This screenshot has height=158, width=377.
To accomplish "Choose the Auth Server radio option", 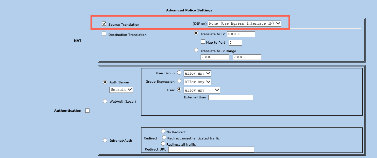I will coord(105,82).
